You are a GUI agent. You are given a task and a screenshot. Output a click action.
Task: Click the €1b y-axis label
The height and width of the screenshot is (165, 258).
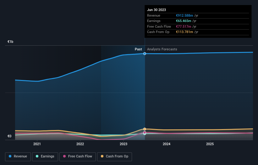tap(10, 42)
